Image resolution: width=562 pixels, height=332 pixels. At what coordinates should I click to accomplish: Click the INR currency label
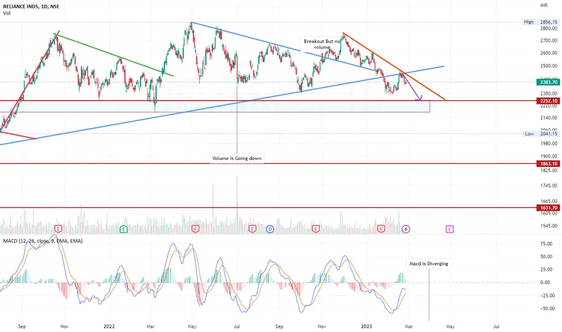pos(544,5)
